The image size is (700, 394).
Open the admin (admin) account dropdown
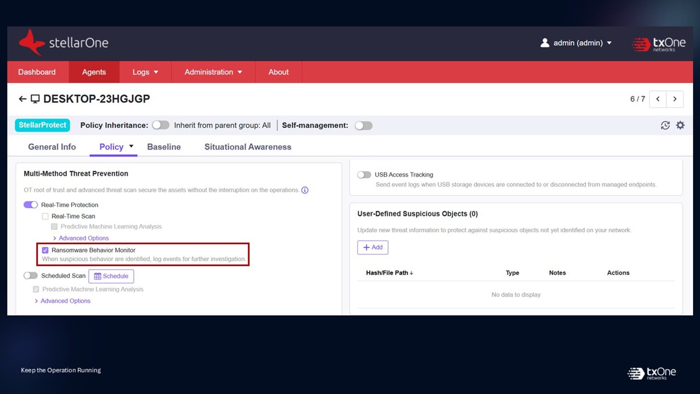(576, 43)
